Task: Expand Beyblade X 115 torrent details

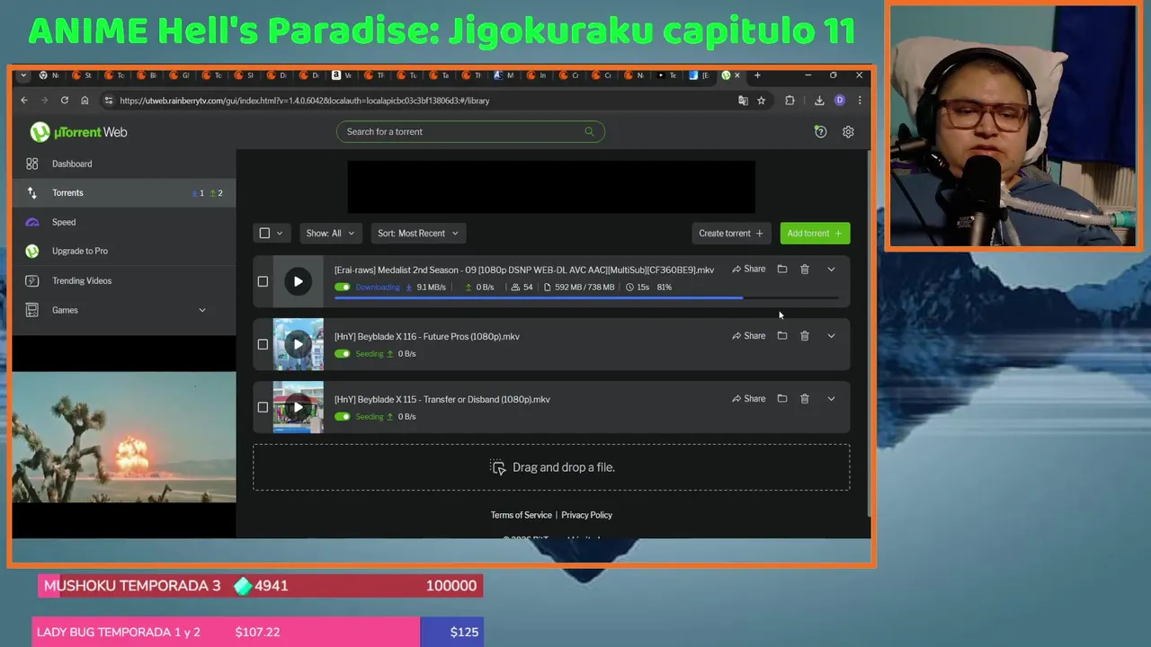Action: tap(831, 398)
